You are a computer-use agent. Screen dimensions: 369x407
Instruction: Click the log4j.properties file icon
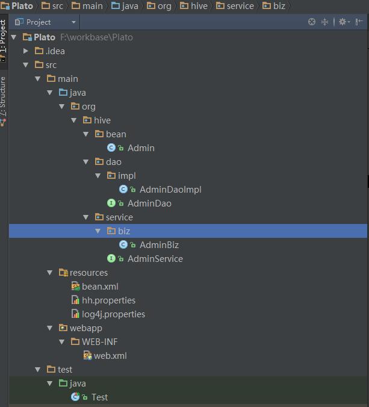coord(75,314)
